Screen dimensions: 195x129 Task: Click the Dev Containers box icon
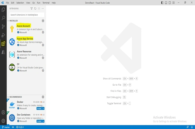pyautogui.click(x=12, y=118)
